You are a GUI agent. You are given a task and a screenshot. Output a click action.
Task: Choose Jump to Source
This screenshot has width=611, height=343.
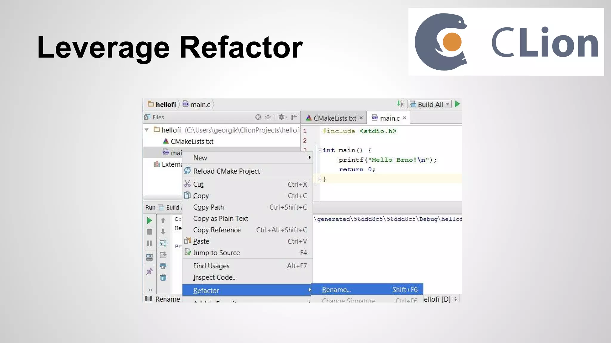tap(247, 253)
